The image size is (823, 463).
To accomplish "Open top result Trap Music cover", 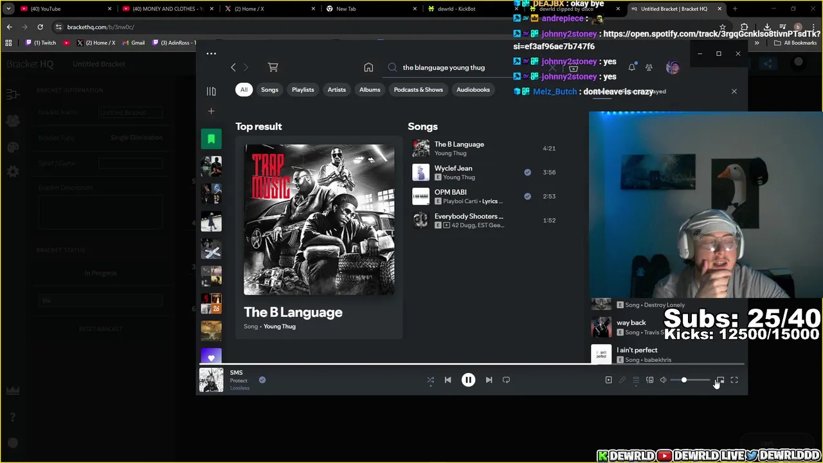I will pos(319,219).
